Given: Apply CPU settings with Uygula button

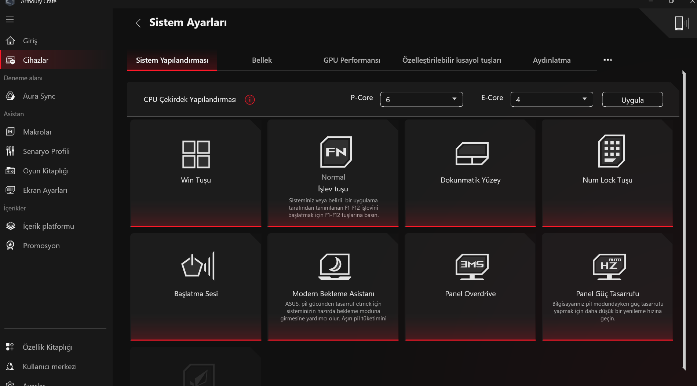Looking at the screenshot, I should point(632,99).
